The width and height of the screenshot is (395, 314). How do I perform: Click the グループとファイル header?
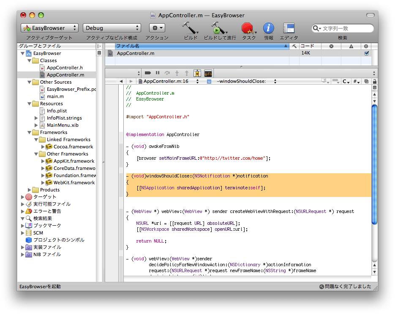[57, 46]
